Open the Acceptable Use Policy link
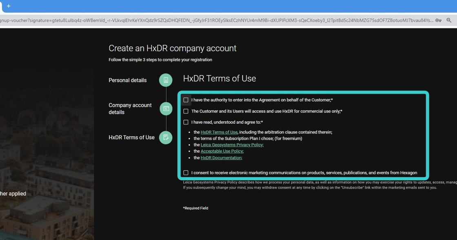This screenshot has height=240, width=457. click(x=222, y=151)
